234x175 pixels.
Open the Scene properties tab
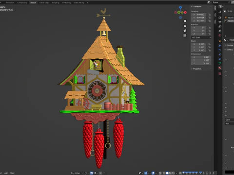point(220,31)
